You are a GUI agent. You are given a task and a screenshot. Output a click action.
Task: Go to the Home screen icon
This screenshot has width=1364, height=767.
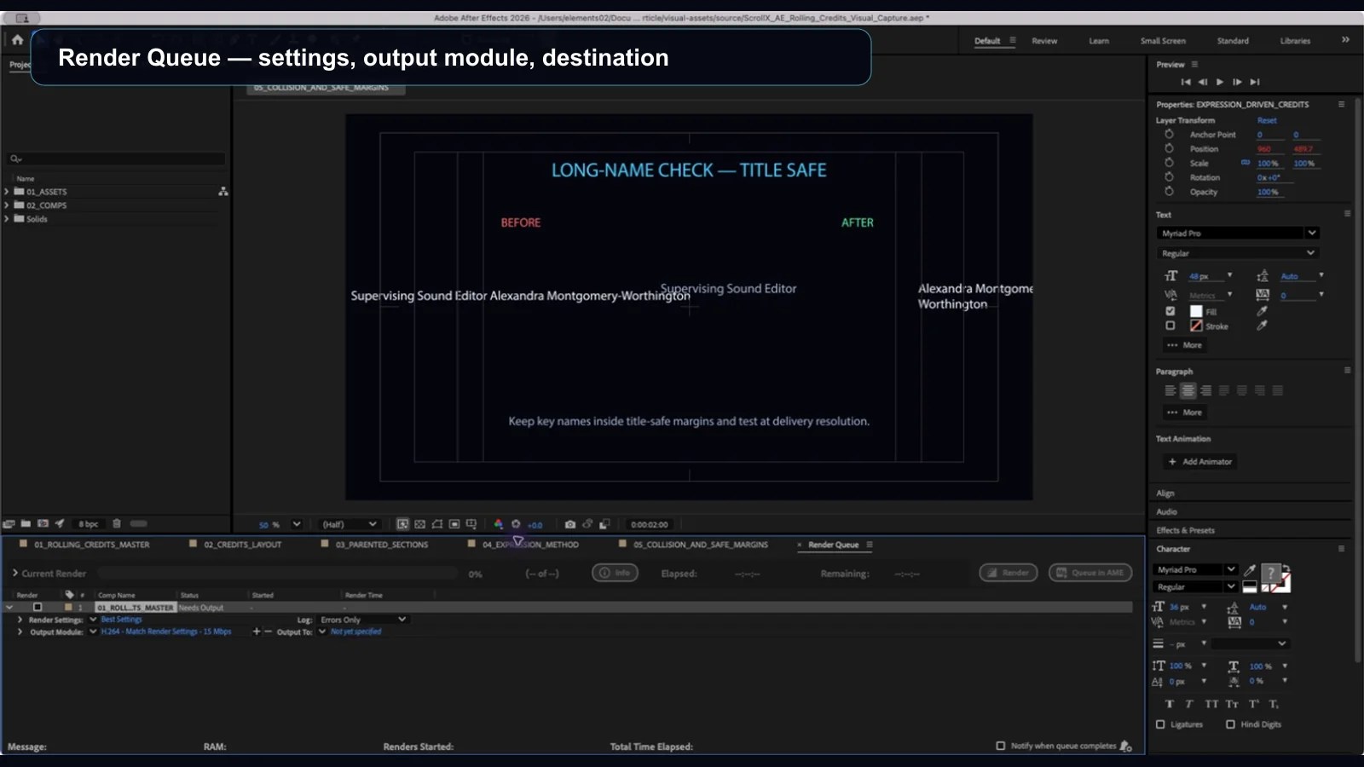click(x=17, y=39)
